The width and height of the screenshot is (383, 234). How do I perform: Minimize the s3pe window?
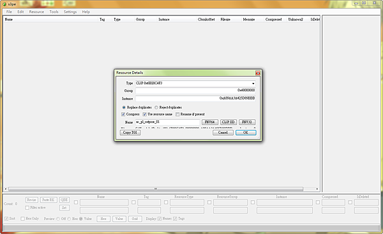[x=356, y=3]
